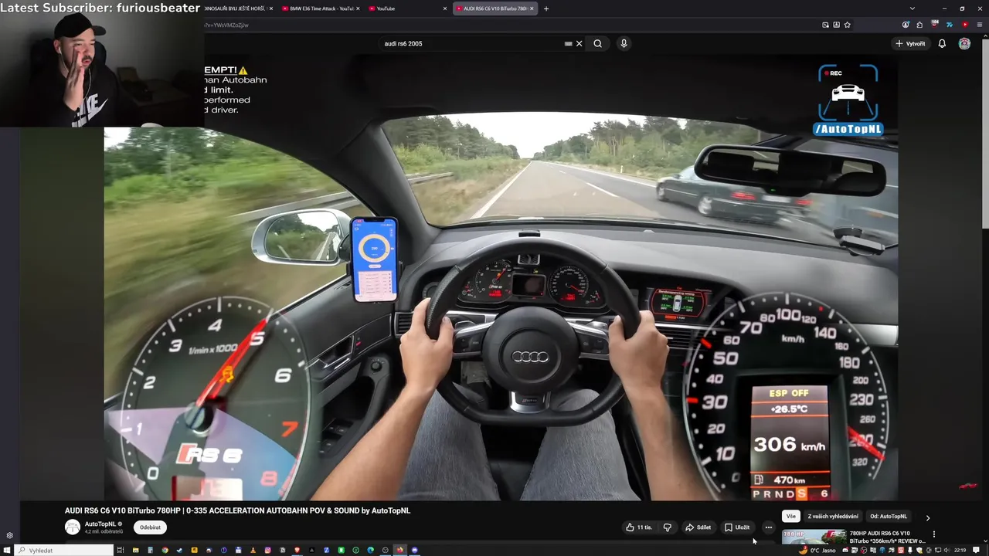Click the Vytvořit create button

[910, 44]
